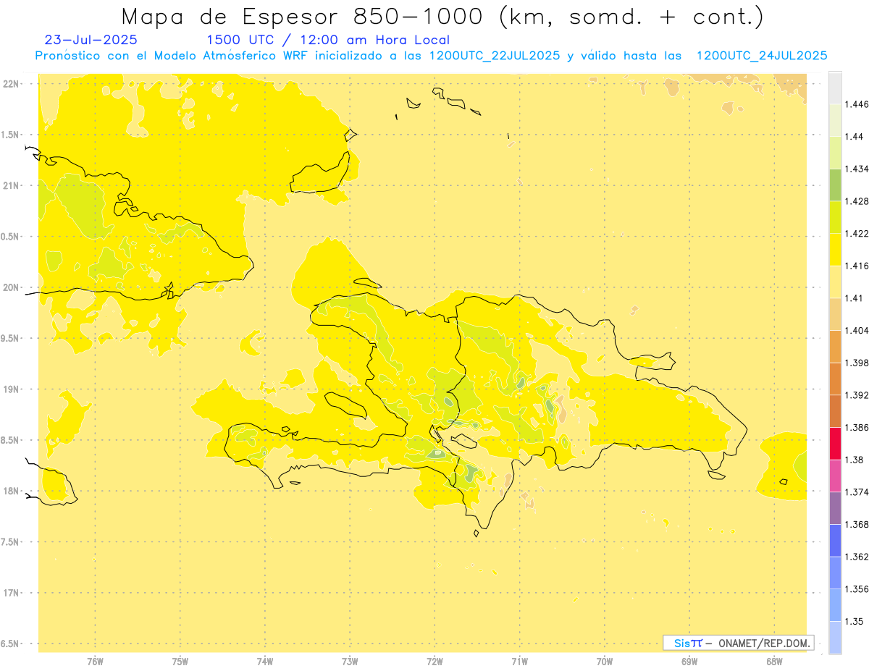869x671 pixels.
Task: Pick the pink legend band between 1.374 and 1.38
Action: (x=835, y=476)
